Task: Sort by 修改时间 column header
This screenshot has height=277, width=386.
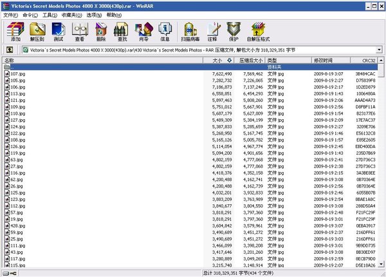Action: tap(331, 61)
